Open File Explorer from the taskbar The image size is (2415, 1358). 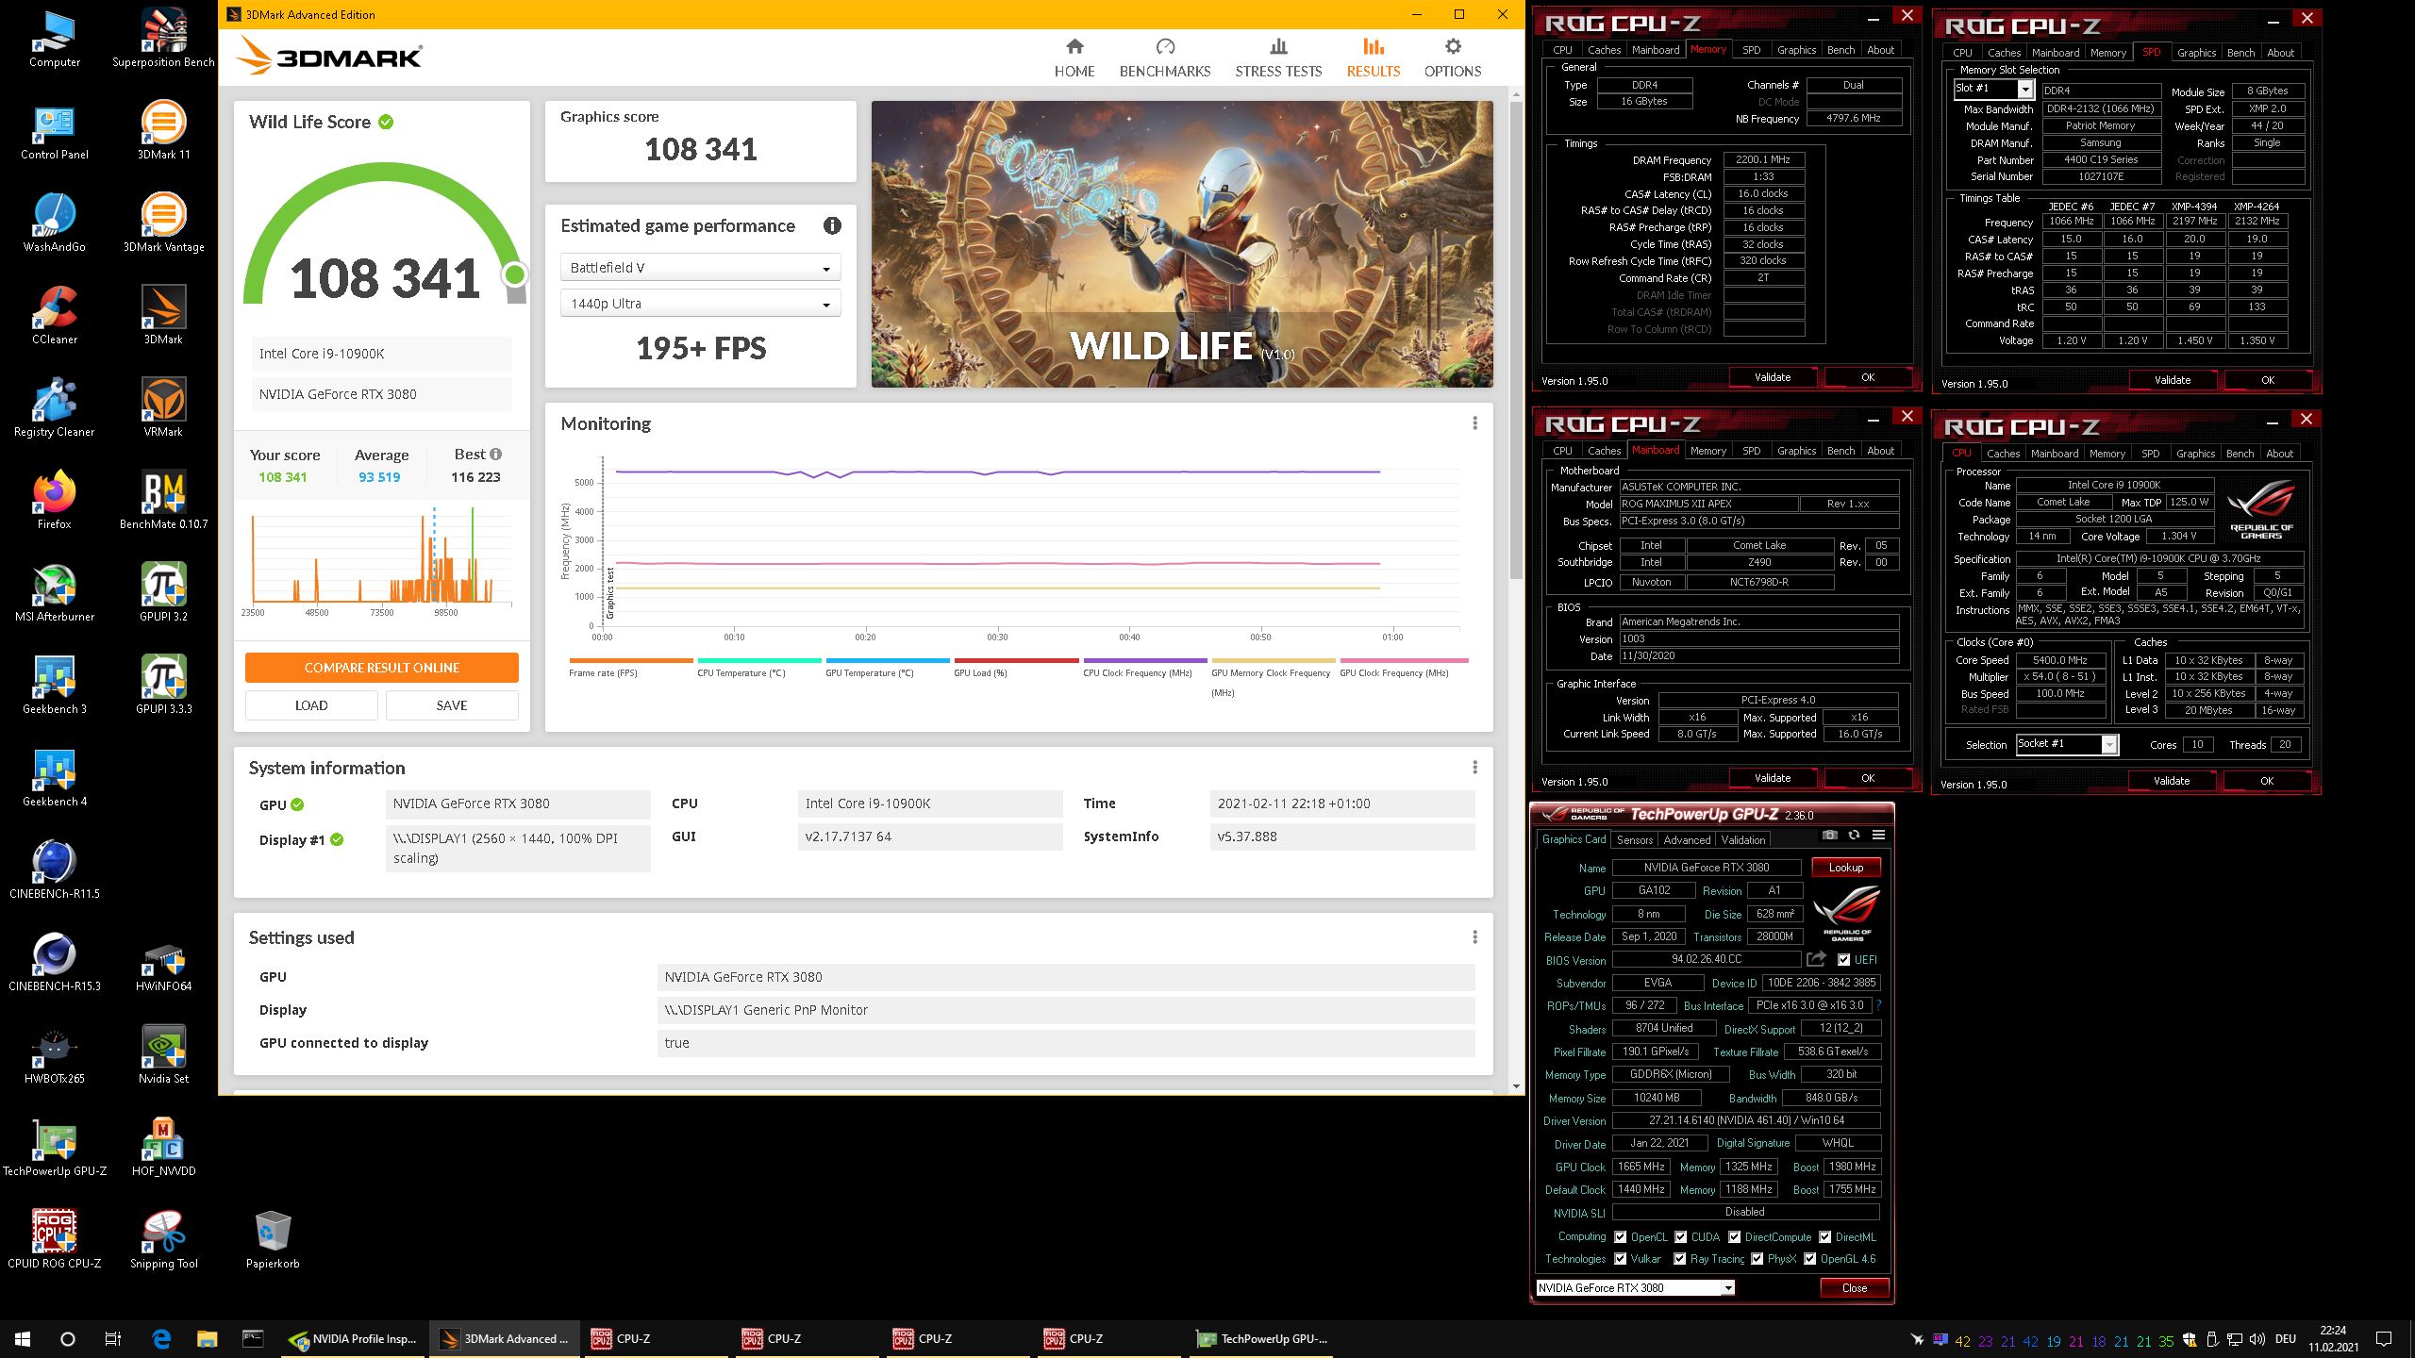pyautogui.click(x=207, y=1338)
